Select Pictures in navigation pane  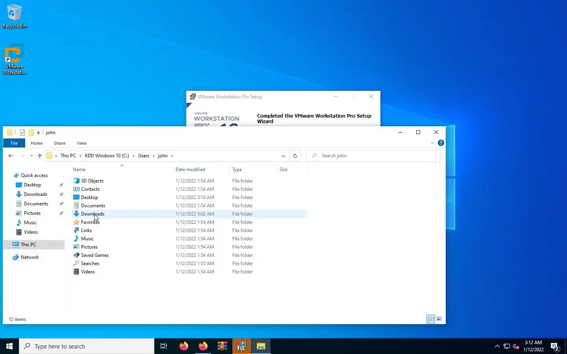tap(32, 213)
